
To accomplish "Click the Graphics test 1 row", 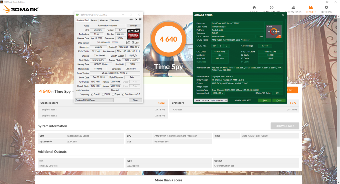I will 103,109.
